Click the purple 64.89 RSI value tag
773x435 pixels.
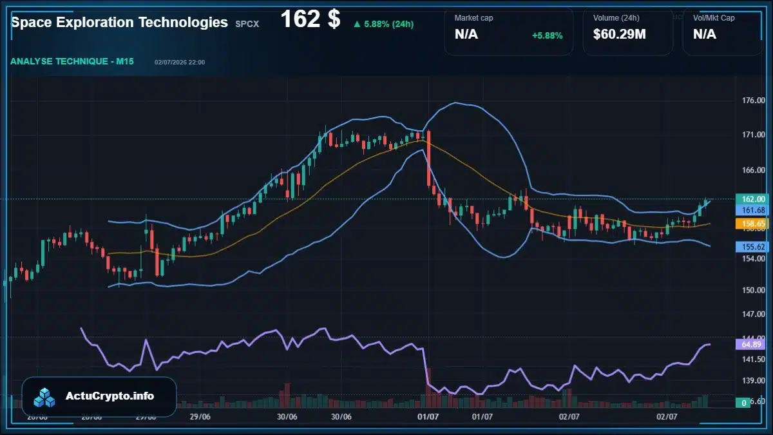(752, 345)
